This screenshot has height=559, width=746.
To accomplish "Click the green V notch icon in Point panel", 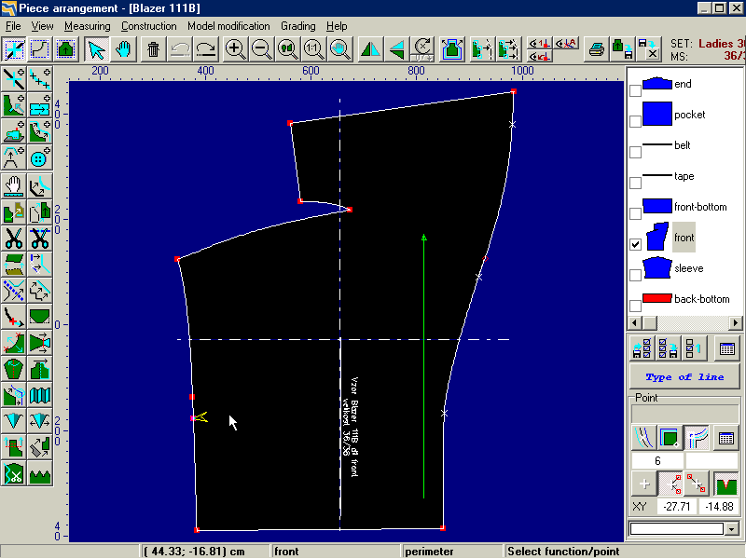I will point(725,484).
